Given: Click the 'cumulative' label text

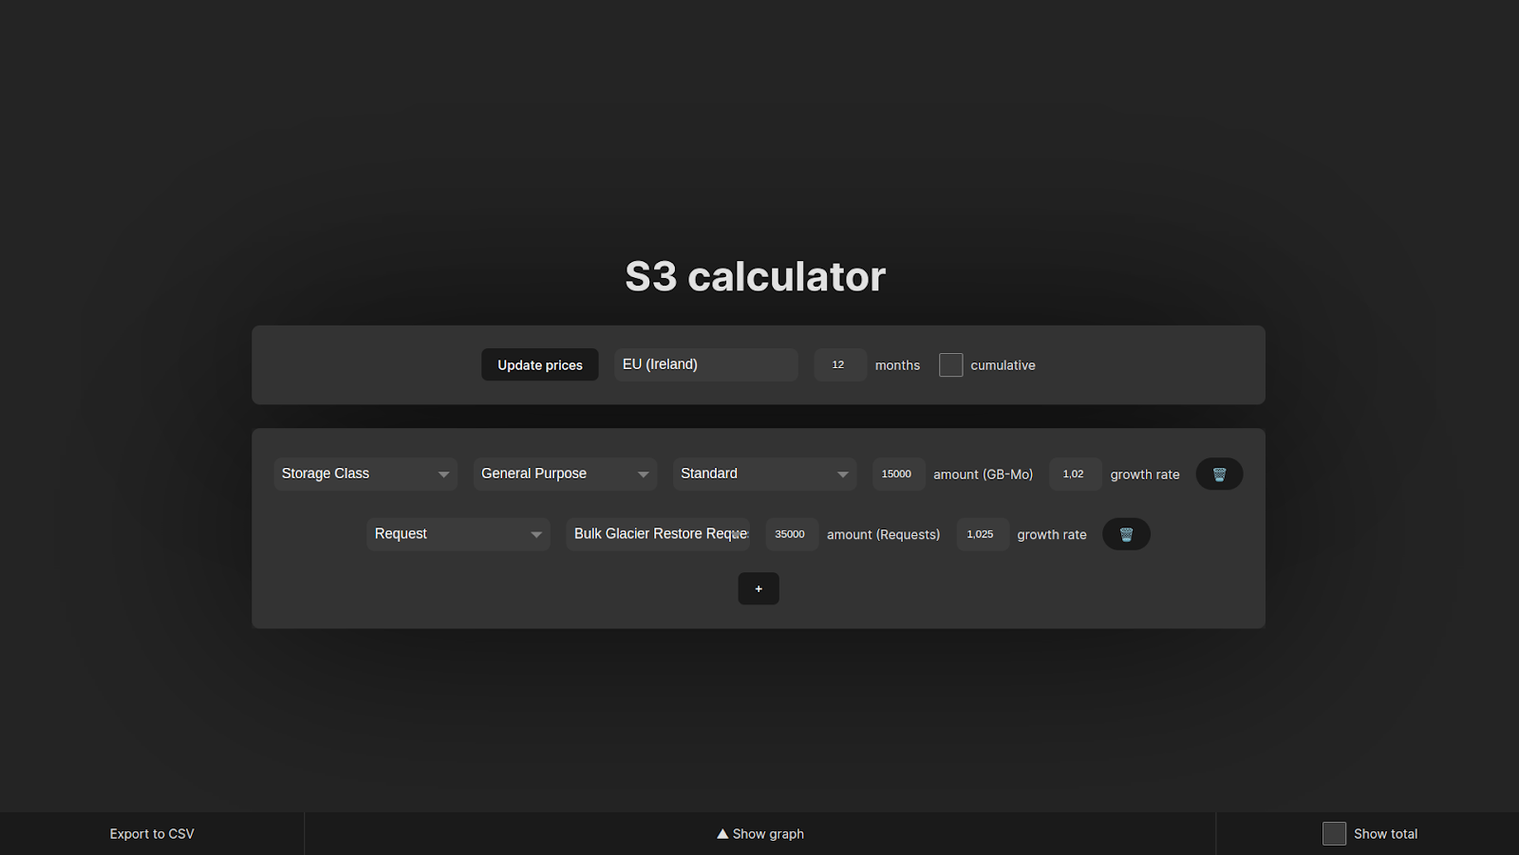Looking at the screenshot, I should [x=1003, y=365].
